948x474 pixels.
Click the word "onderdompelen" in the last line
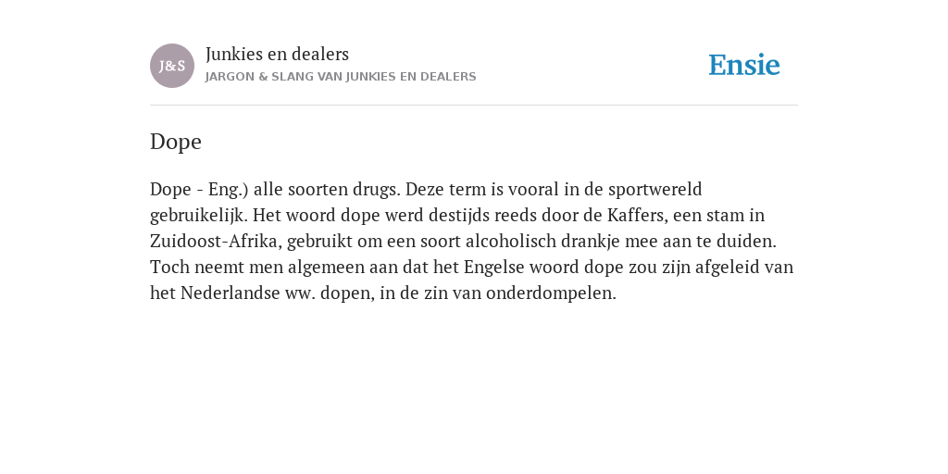coord(551,293)
